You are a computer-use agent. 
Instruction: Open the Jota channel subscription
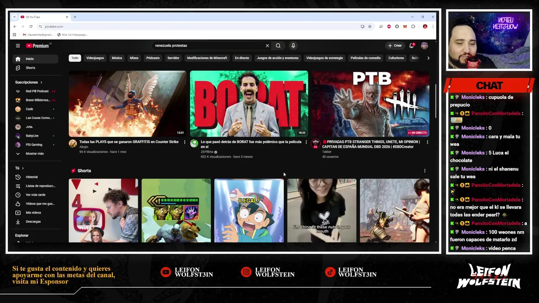coord(36,127)
